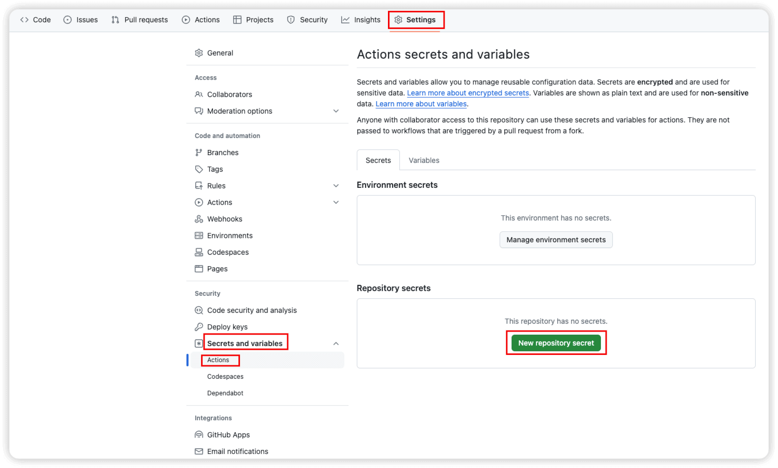Click the Projects table icon
The image size is (778, 468).
point(237,20)
